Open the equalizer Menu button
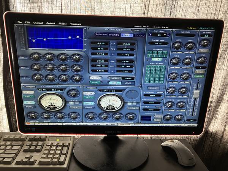This screenshot has width=228, height=171. point(95,82)
